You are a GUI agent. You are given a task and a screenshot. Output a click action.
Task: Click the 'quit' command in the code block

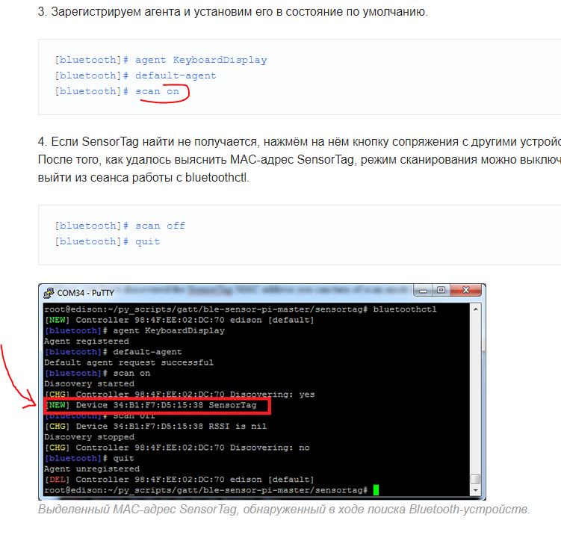click(x=147, y=241)
